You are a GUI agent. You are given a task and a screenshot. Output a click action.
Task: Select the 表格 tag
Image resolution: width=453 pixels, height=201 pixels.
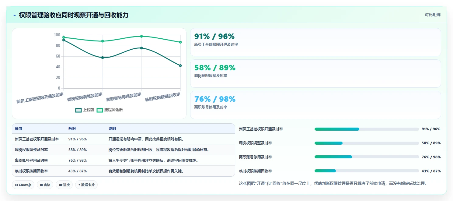45,185
